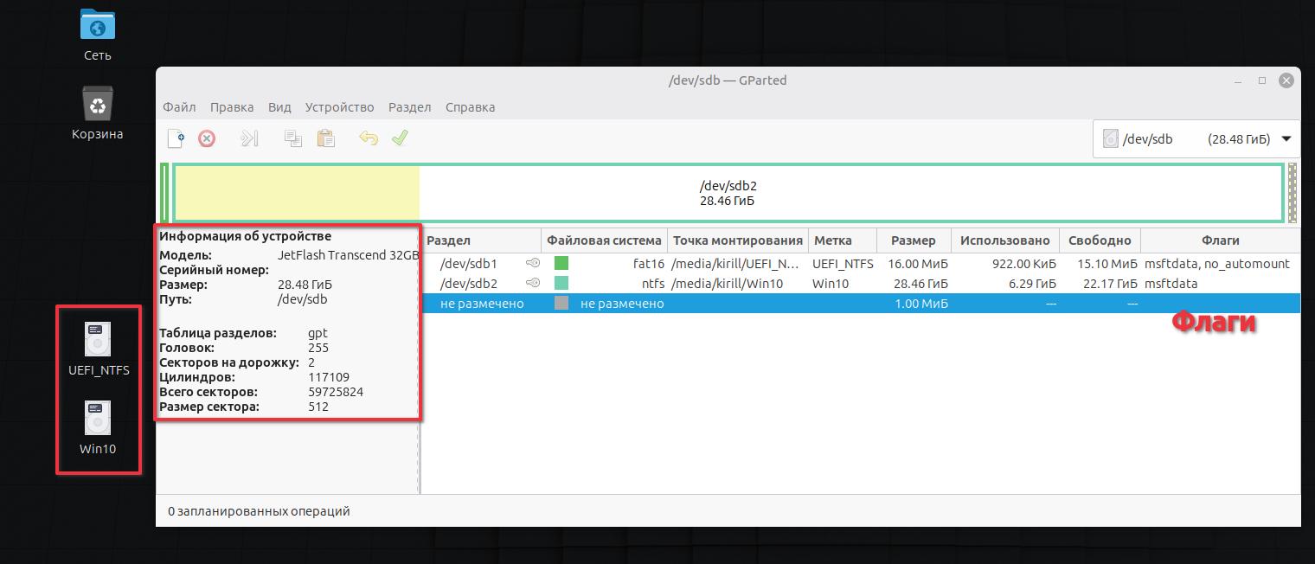The image size is (1315, 564).
Task: Click the Paste partition toolbar icon
Action: pyautogui.click(x=325, y=138)
